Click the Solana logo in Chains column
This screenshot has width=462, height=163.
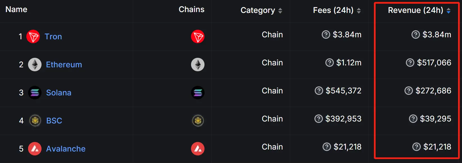(x=198, y=93)
